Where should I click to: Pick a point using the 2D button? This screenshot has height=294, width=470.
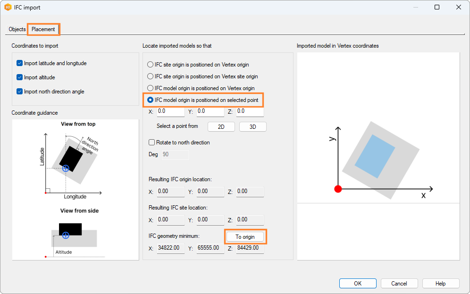click(221, 126)
